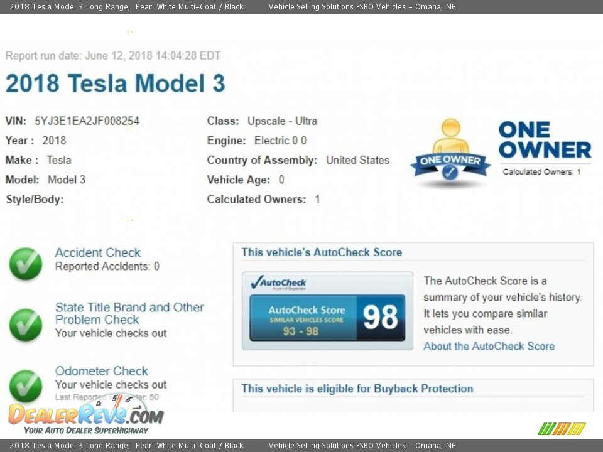
Task: Click Reported Accidents: 0 text
Action: [x=107, y=266]
